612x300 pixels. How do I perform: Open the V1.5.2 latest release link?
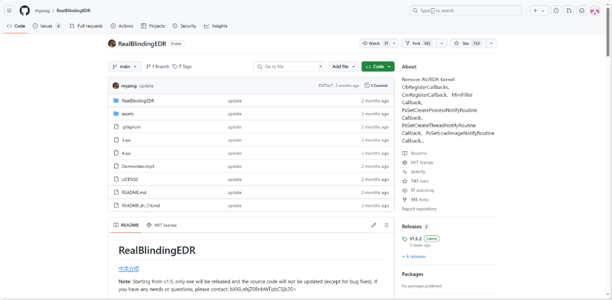415,239
